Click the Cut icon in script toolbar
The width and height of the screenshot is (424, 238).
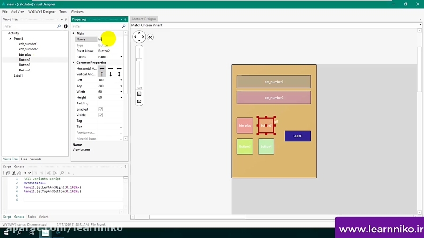(14, 173)
